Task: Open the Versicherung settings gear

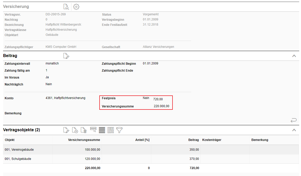Action: pos(76,7)
